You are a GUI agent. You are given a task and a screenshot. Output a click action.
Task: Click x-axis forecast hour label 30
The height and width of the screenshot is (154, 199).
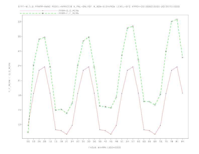[x=83, y=141]
